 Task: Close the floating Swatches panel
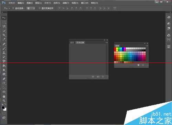(x=147, y=43)
